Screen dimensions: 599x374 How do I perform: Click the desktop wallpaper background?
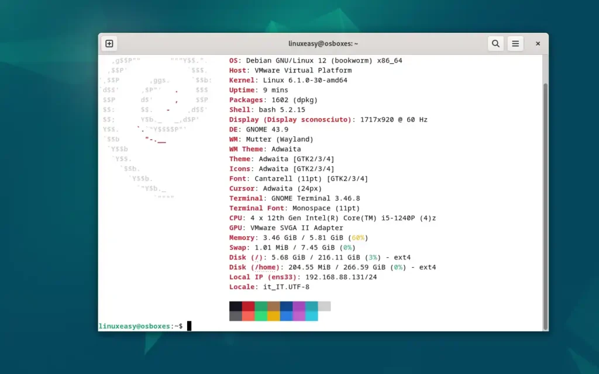[x=47, y=187]
